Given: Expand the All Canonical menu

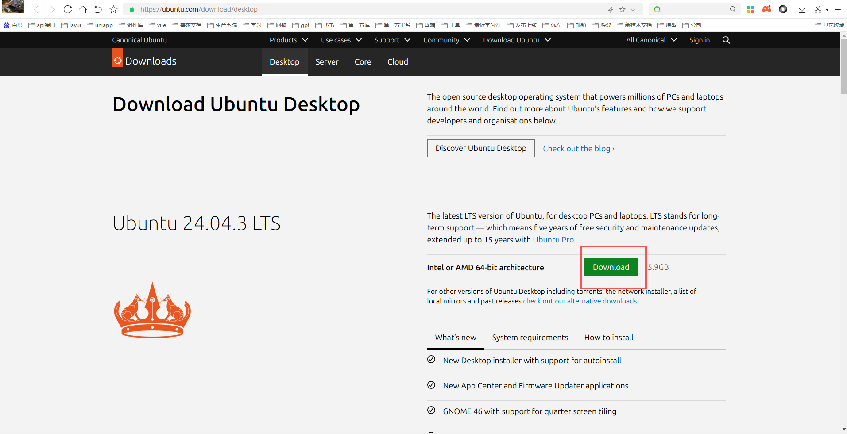Looking at the screenshot, I should 651,40.
